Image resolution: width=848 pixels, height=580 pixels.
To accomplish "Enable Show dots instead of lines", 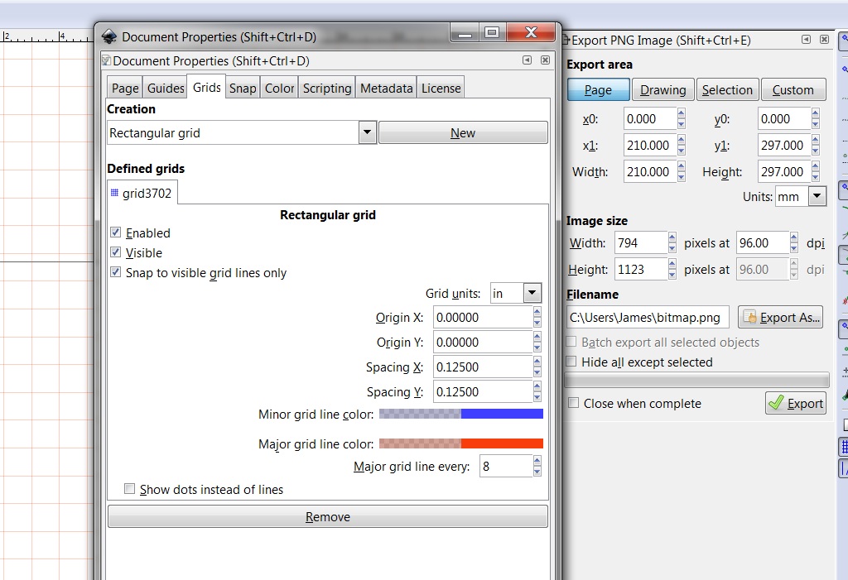I will tap(129, 490).
